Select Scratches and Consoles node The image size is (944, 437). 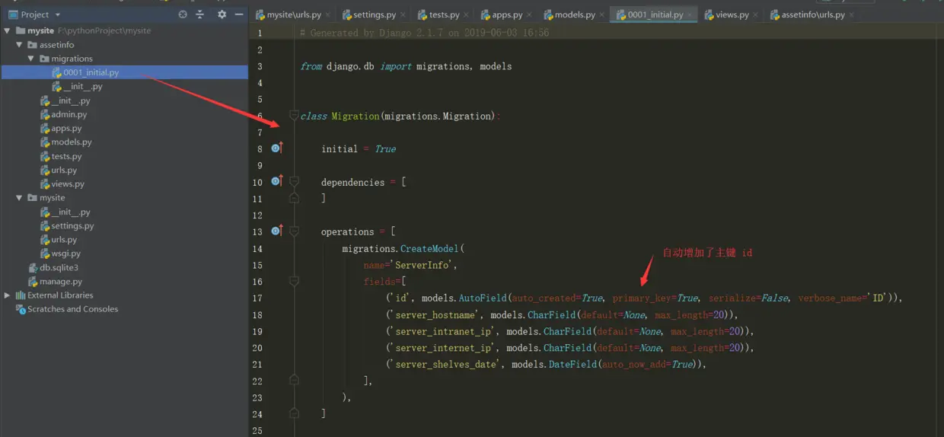click(73, 309)
